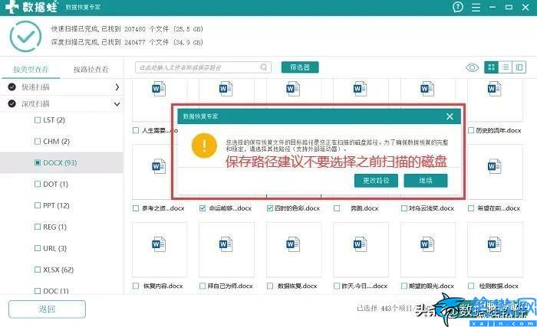This screenshot has width=537, height=327.
Task: Select checkbox for 奔跑.docx
Action: [x=337, y=208]
